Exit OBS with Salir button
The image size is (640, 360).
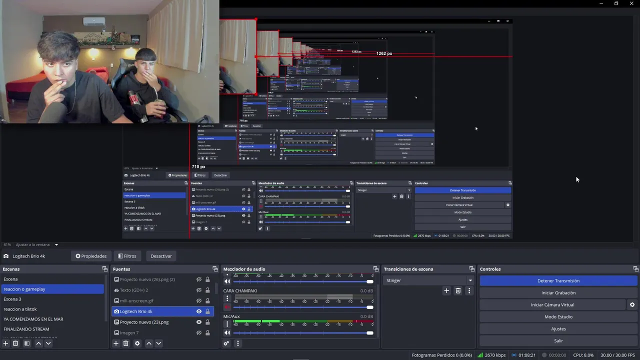click(x=558, y=340)
